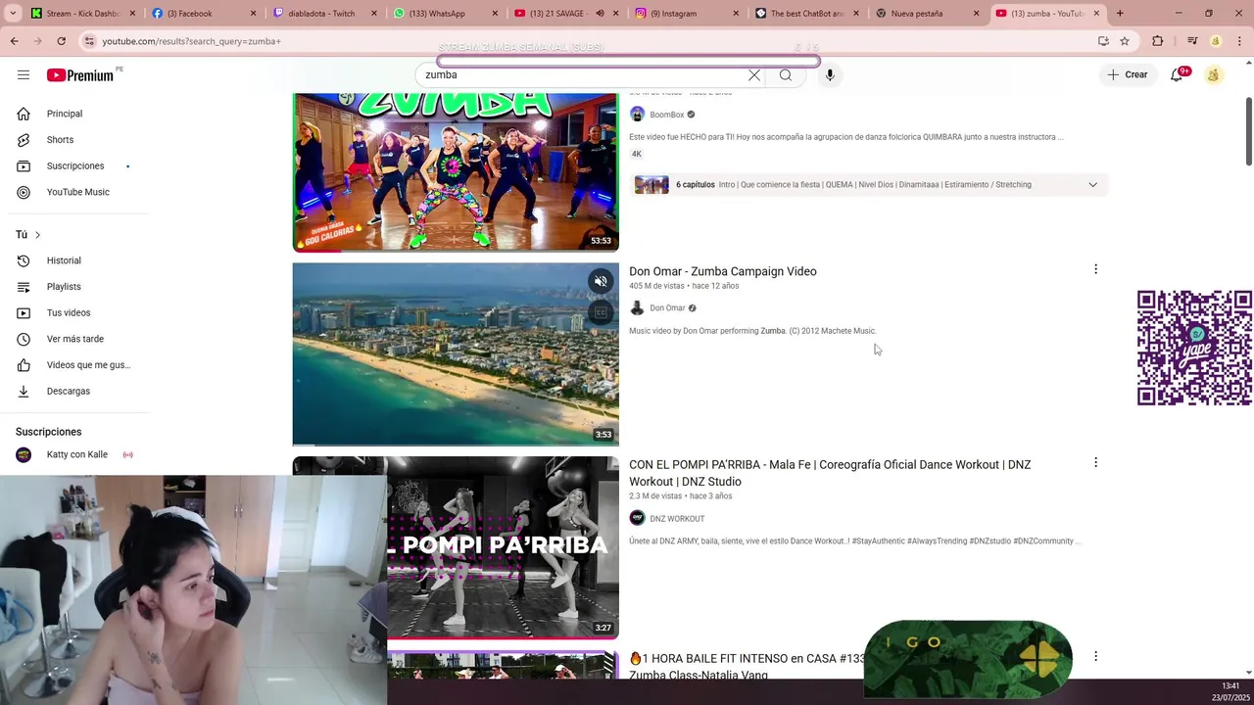
Task: Open YouTube Music in the sidebar
Action: [78, 192]
